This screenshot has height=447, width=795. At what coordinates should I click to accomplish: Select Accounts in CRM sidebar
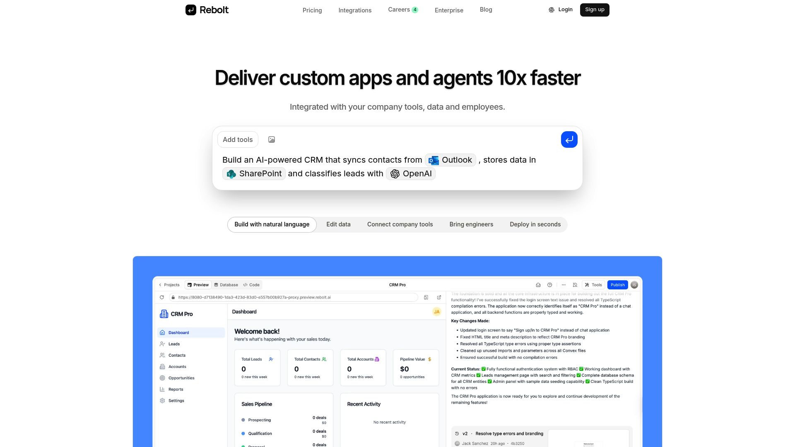click(191, 367)
